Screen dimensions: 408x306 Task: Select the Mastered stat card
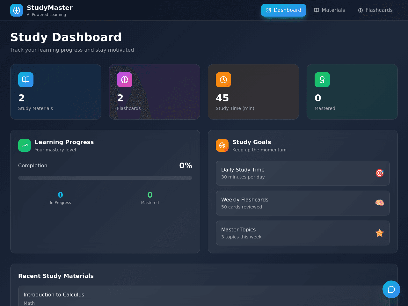coord(352,92)
